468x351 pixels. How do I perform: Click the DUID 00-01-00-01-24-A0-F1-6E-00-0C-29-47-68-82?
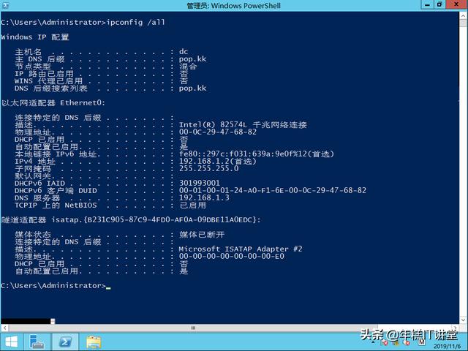(x=273, y=190)
